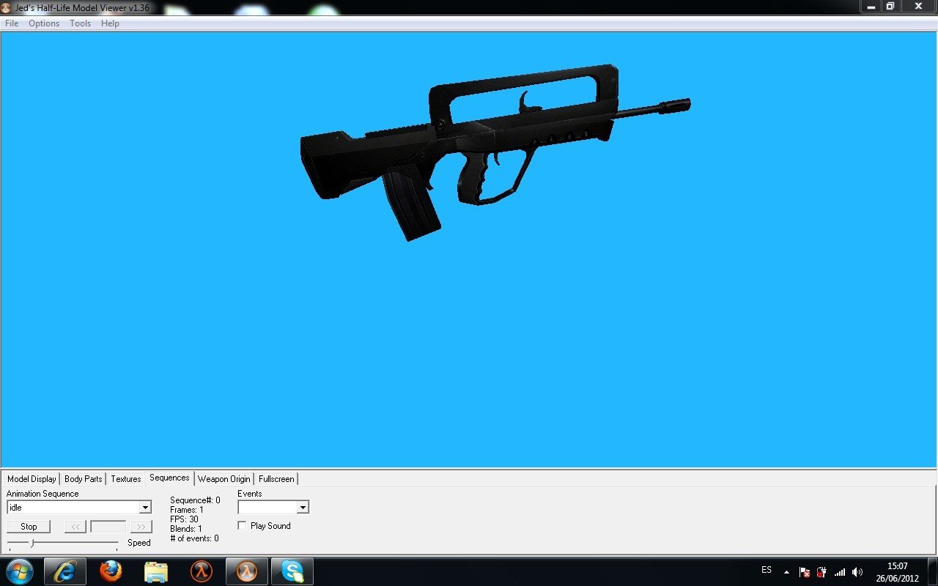Image resolution: width=938 pixels, height=586 pixels.
Task: Step forward with the >> button
Action: point(141,527)
